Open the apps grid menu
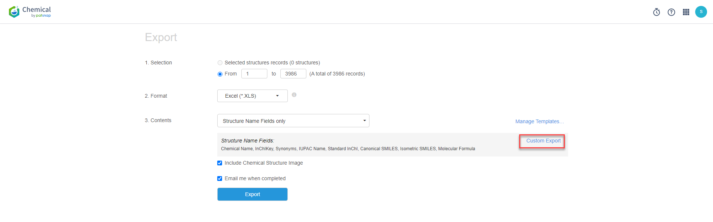Viewport: 713px width, 222px height. click(x=686, y=12)
